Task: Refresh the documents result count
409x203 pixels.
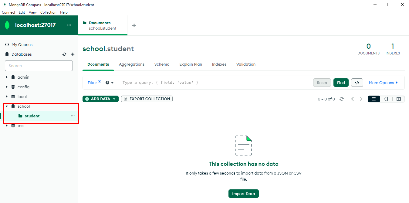Action: click(342, 99)
